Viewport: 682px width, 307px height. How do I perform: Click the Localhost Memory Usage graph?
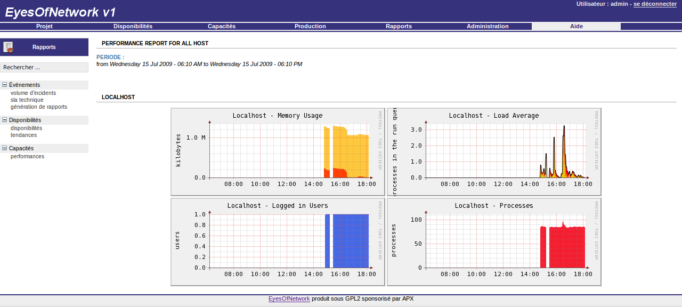(x=278, y=151)
